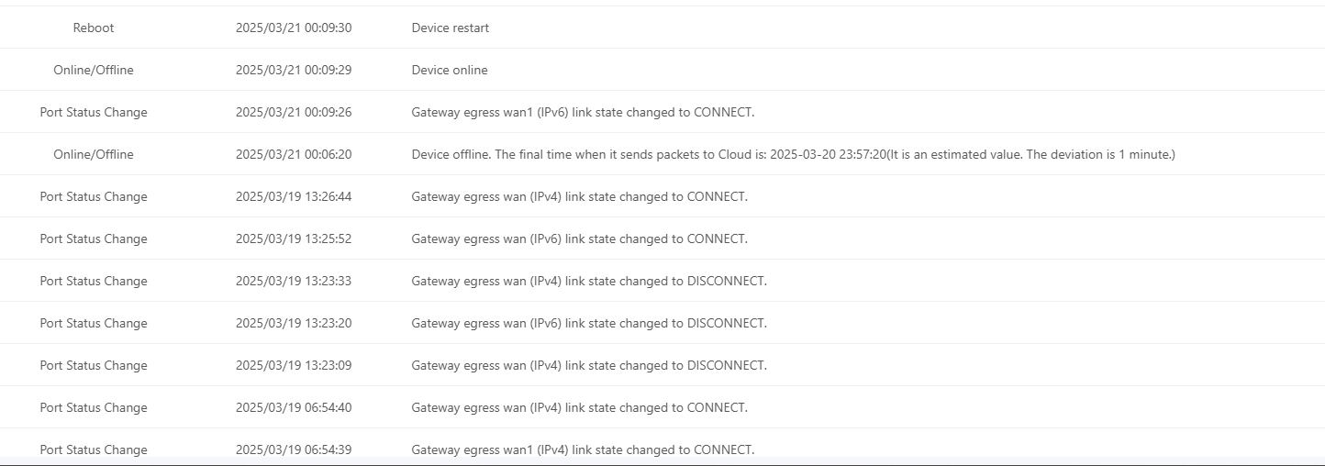Select the Device offline log message
The width and height of the screenshot is (1325, 466).
click(x=794, y=154)
